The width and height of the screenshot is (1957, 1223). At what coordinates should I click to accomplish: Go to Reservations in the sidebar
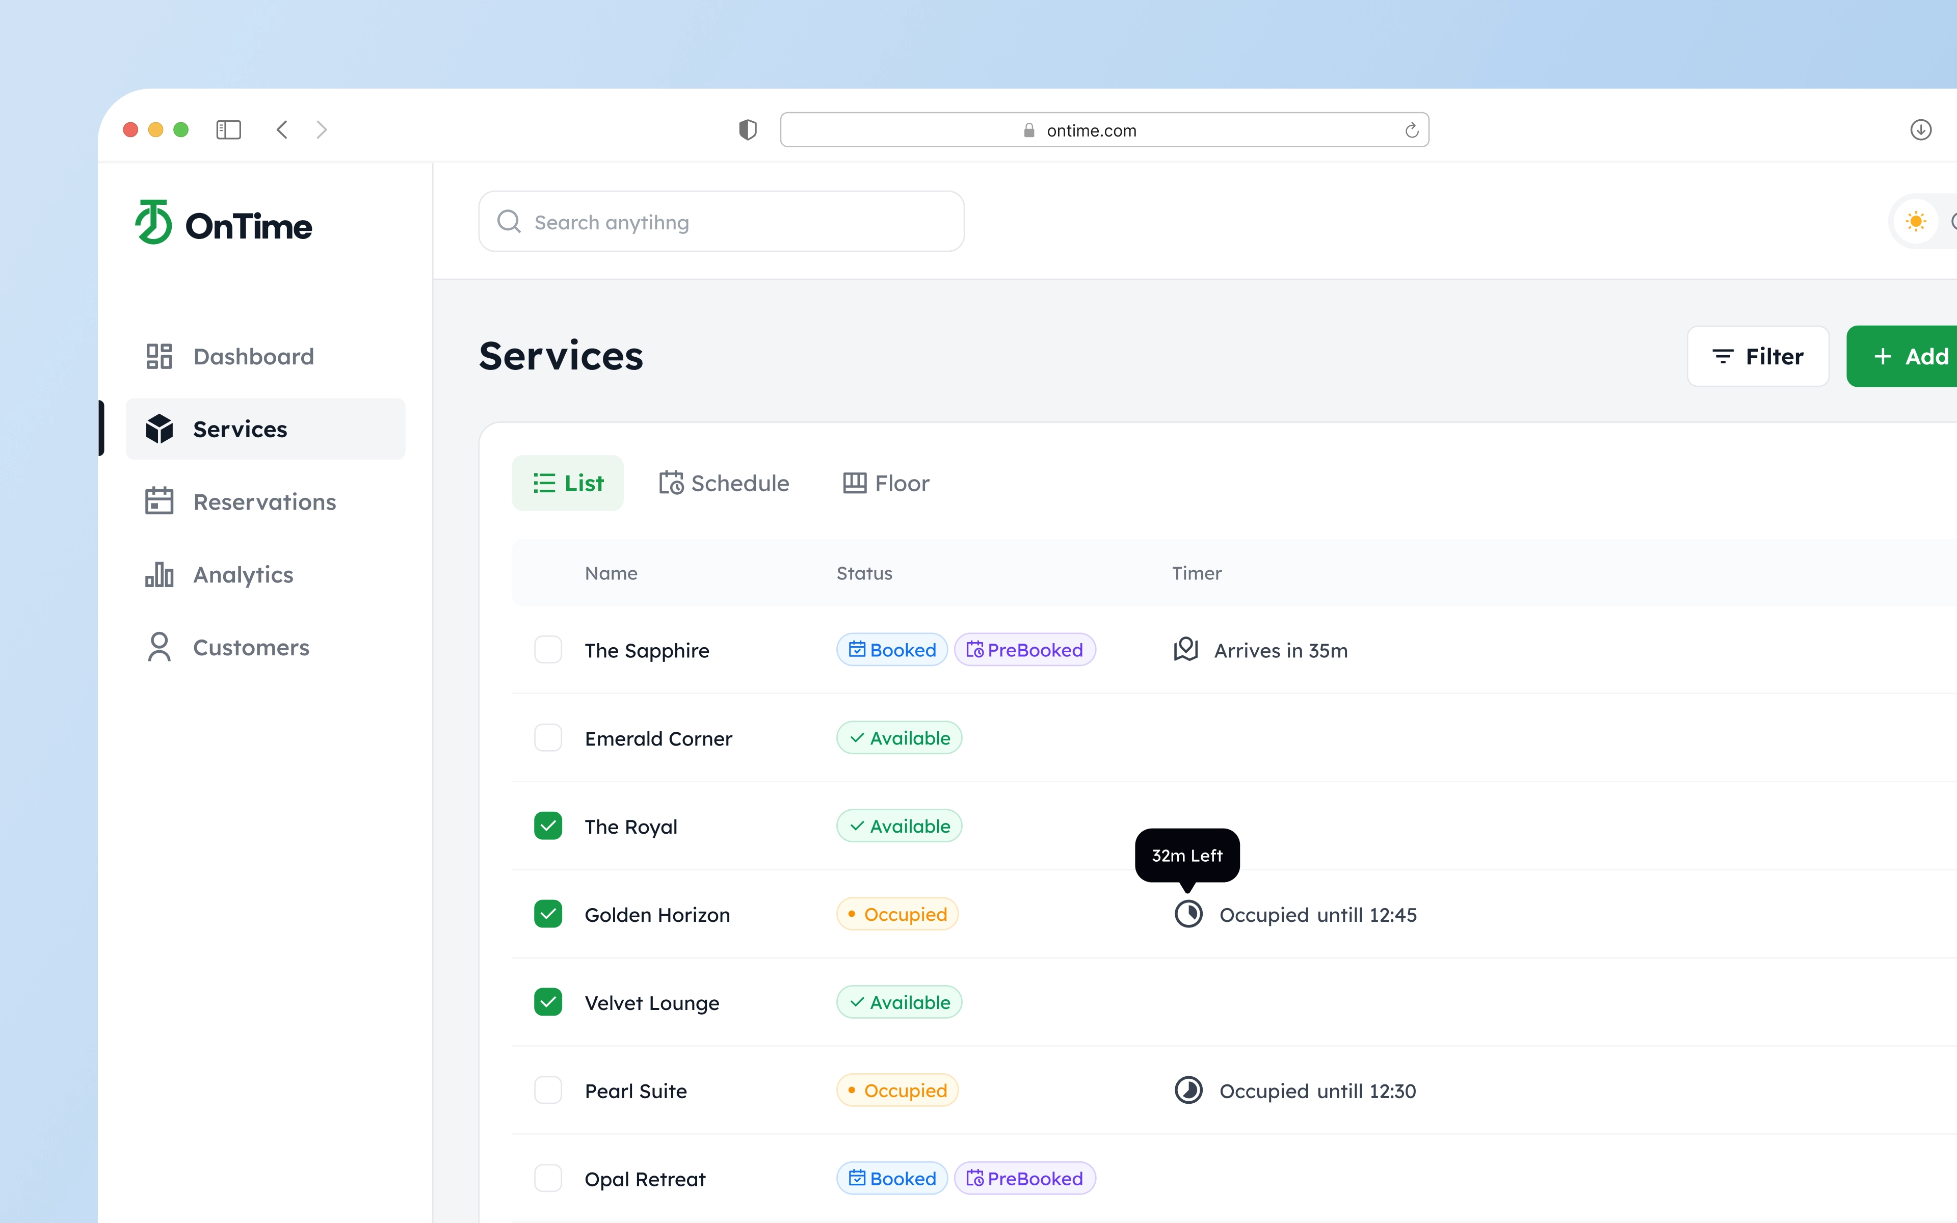click(265, 501)
